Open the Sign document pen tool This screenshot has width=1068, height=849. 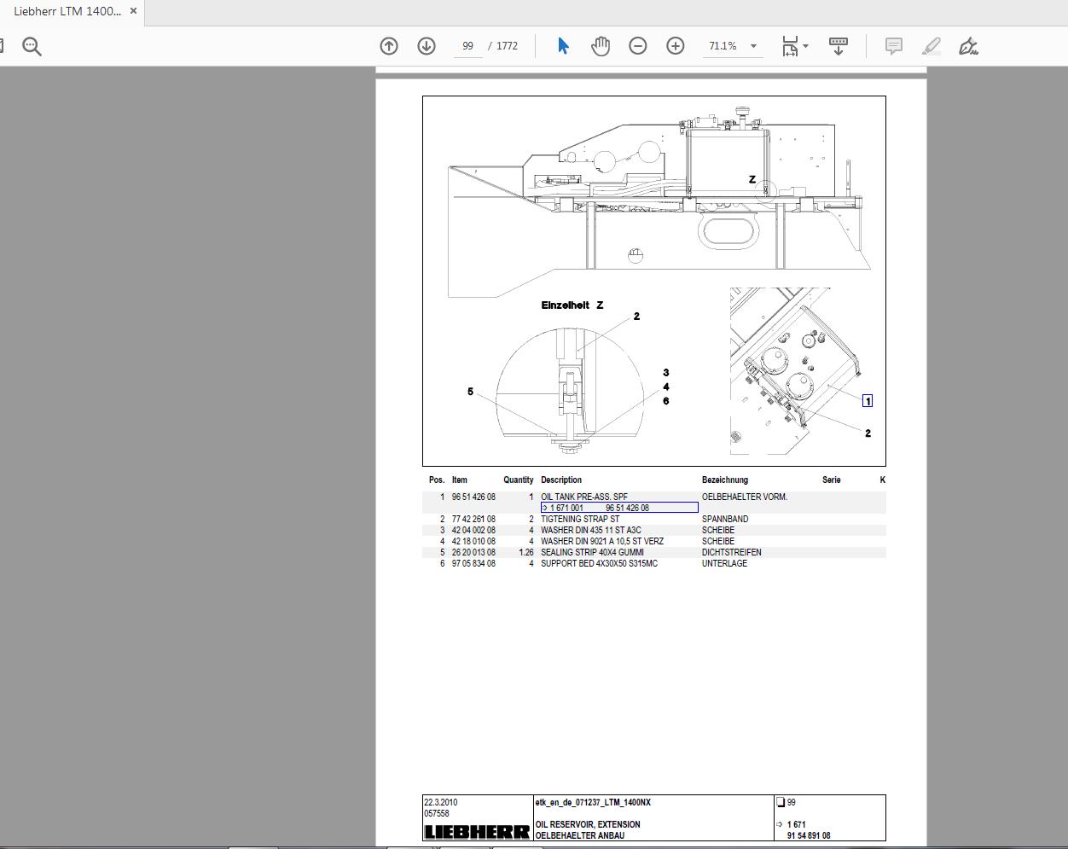[x=968, y=46]
